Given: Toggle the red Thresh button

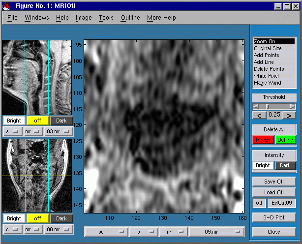Looking at the screenshot, I should click(263, 140).
